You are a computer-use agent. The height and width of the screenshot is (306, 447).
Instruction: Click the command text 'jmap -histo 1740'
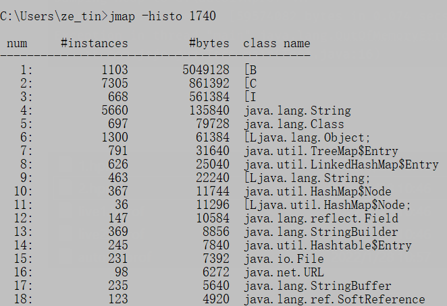pyautogui.click(x=162, y=16)
